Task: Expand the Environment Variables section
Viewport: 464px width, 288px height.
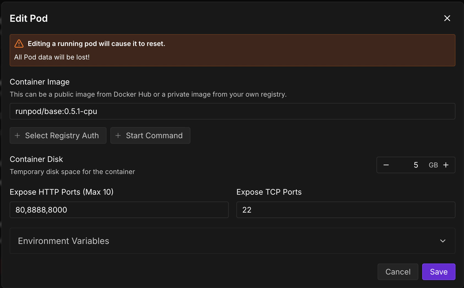Action: click(x=233, y=241)
